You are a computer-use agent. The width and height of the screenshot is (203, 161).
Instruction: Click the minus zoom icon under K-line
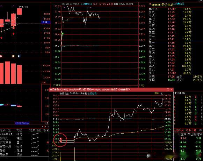coord(45,126)
